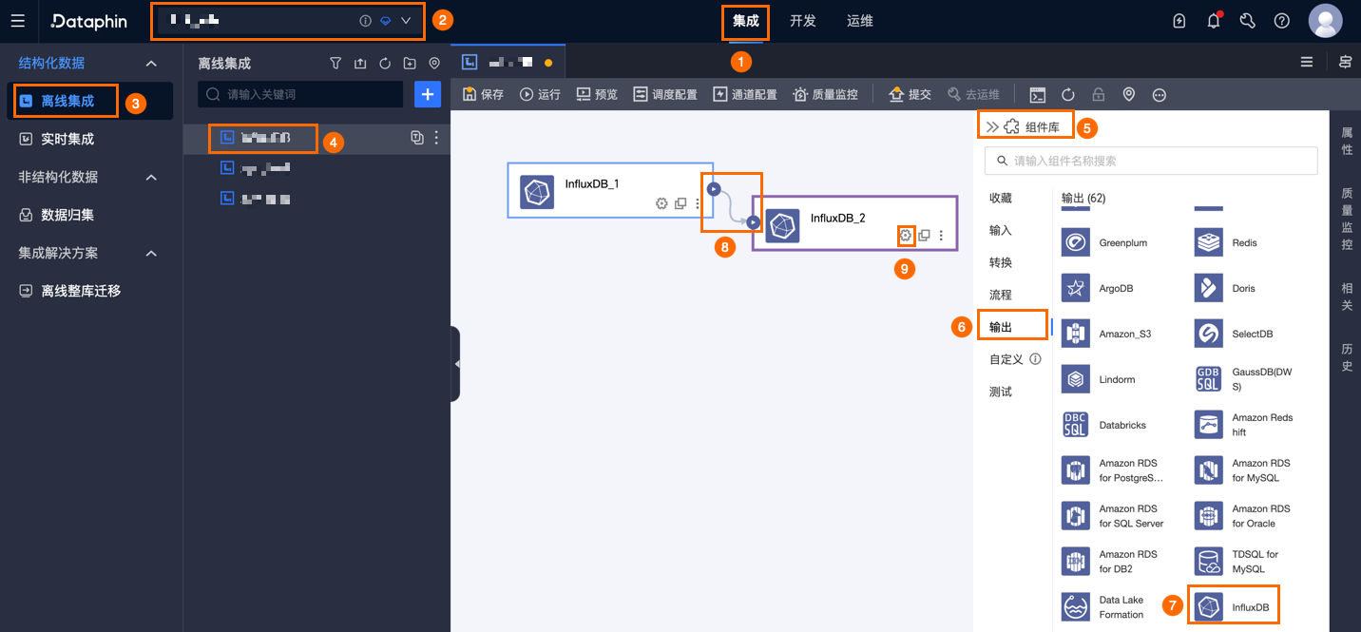This screenshot has width=1361, height=632.
Task: Choose the InfluxDB output component
Action: [1234, 606]
